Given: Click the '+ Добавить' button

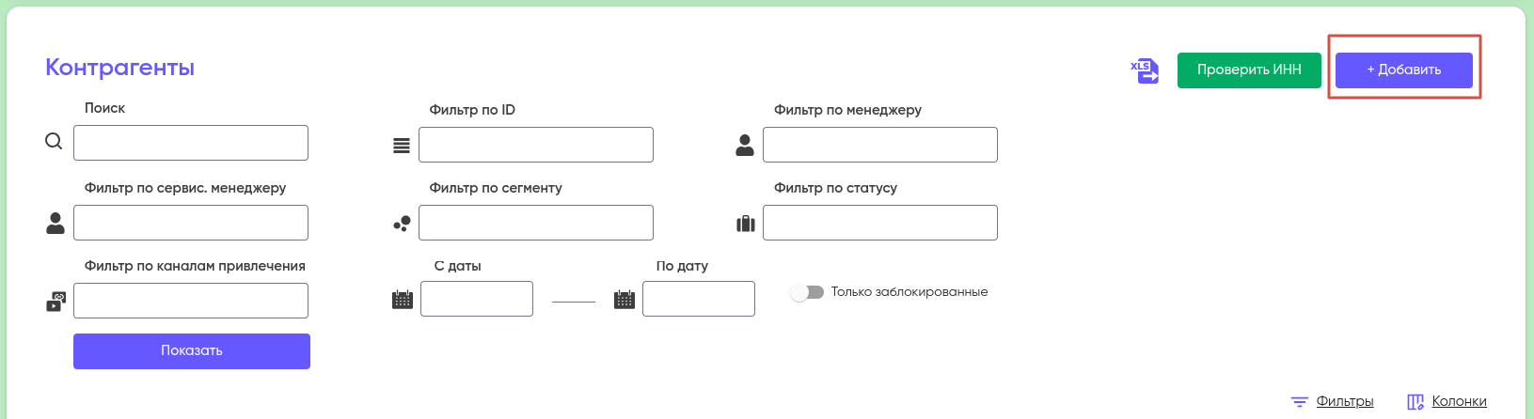Looking at the screenshot, I should (x=1403, y=70).
